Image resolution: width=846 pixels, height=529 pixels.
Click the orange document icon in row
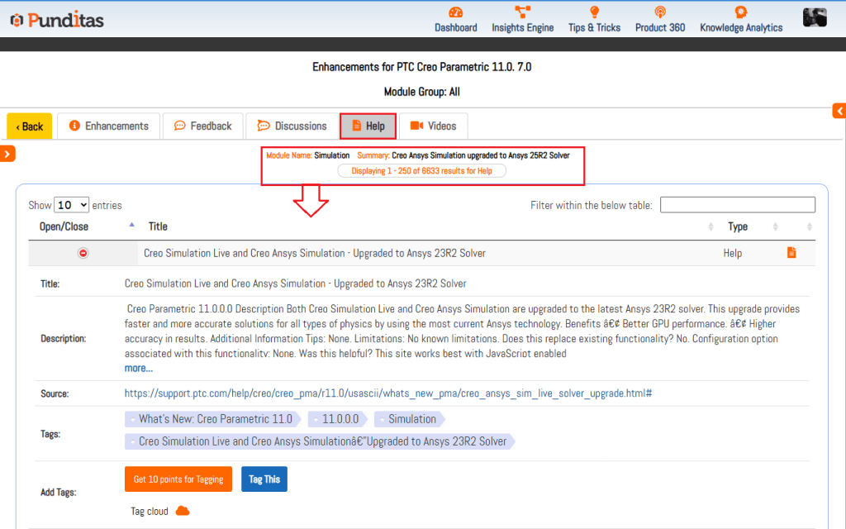coord(791,253)
